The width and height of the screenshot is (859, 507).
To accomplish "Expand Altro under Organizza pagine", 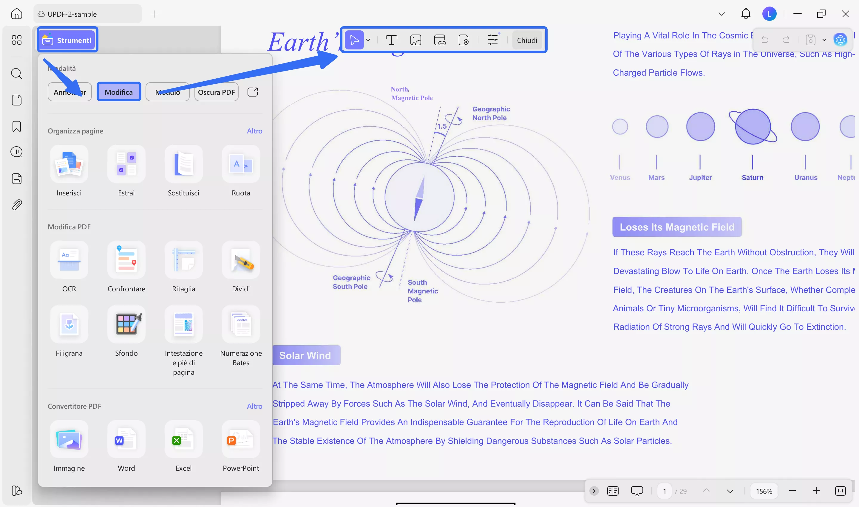I will pos(254,131).
